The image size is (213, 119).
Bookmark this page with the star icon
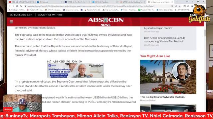point(180,6)
